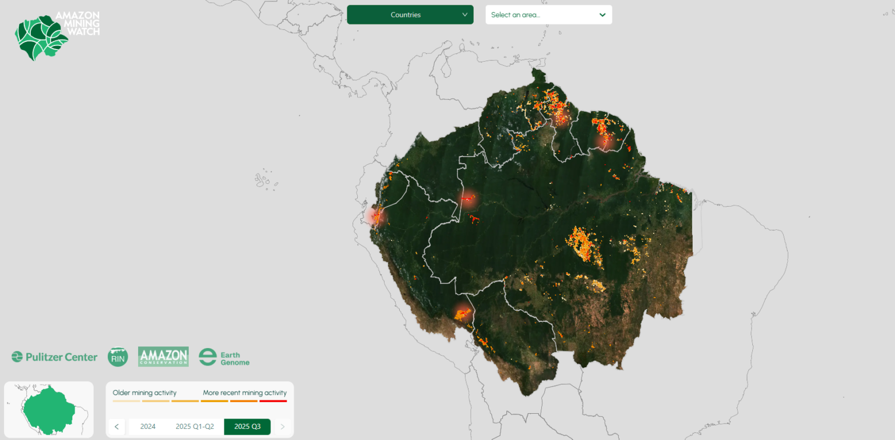Click the Earth Genome logo
Image resolution: width=895 pixels, height=440 pixels.
224,357
